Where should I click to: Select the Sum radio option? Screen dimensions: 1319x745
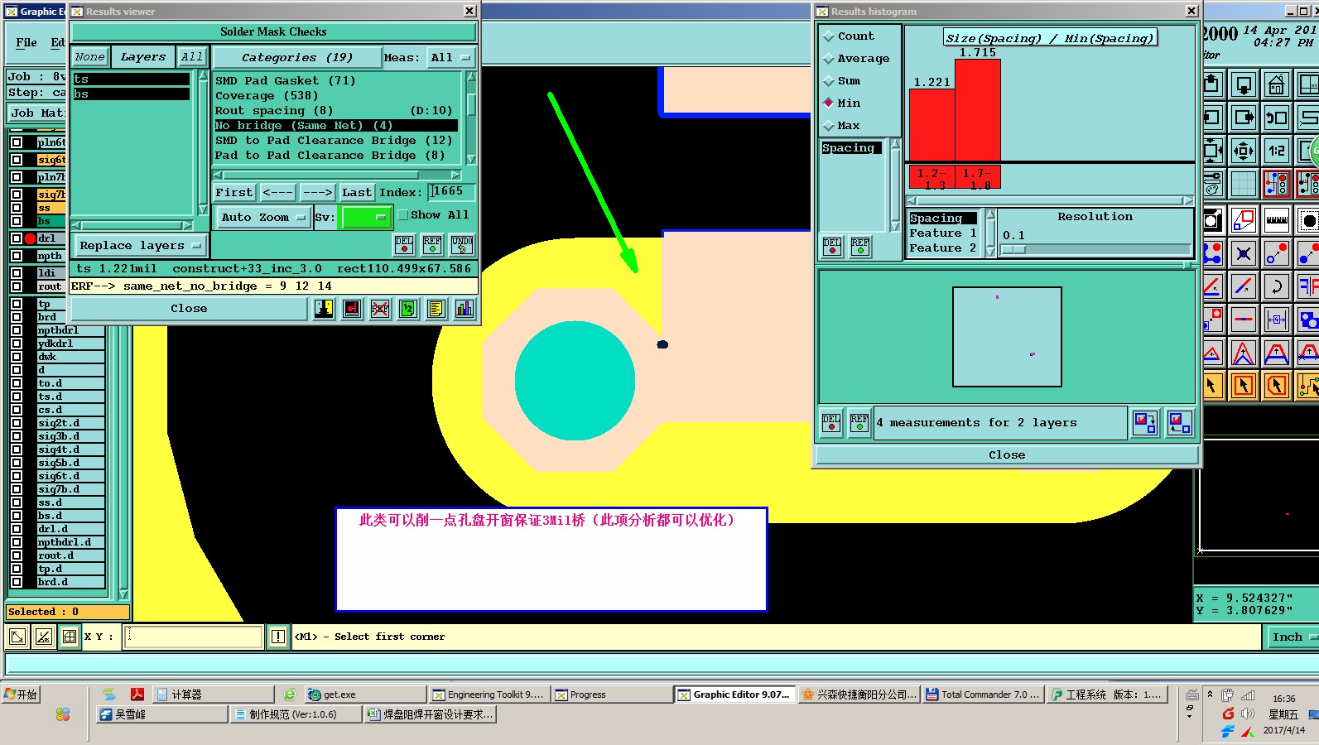(828, 81)
